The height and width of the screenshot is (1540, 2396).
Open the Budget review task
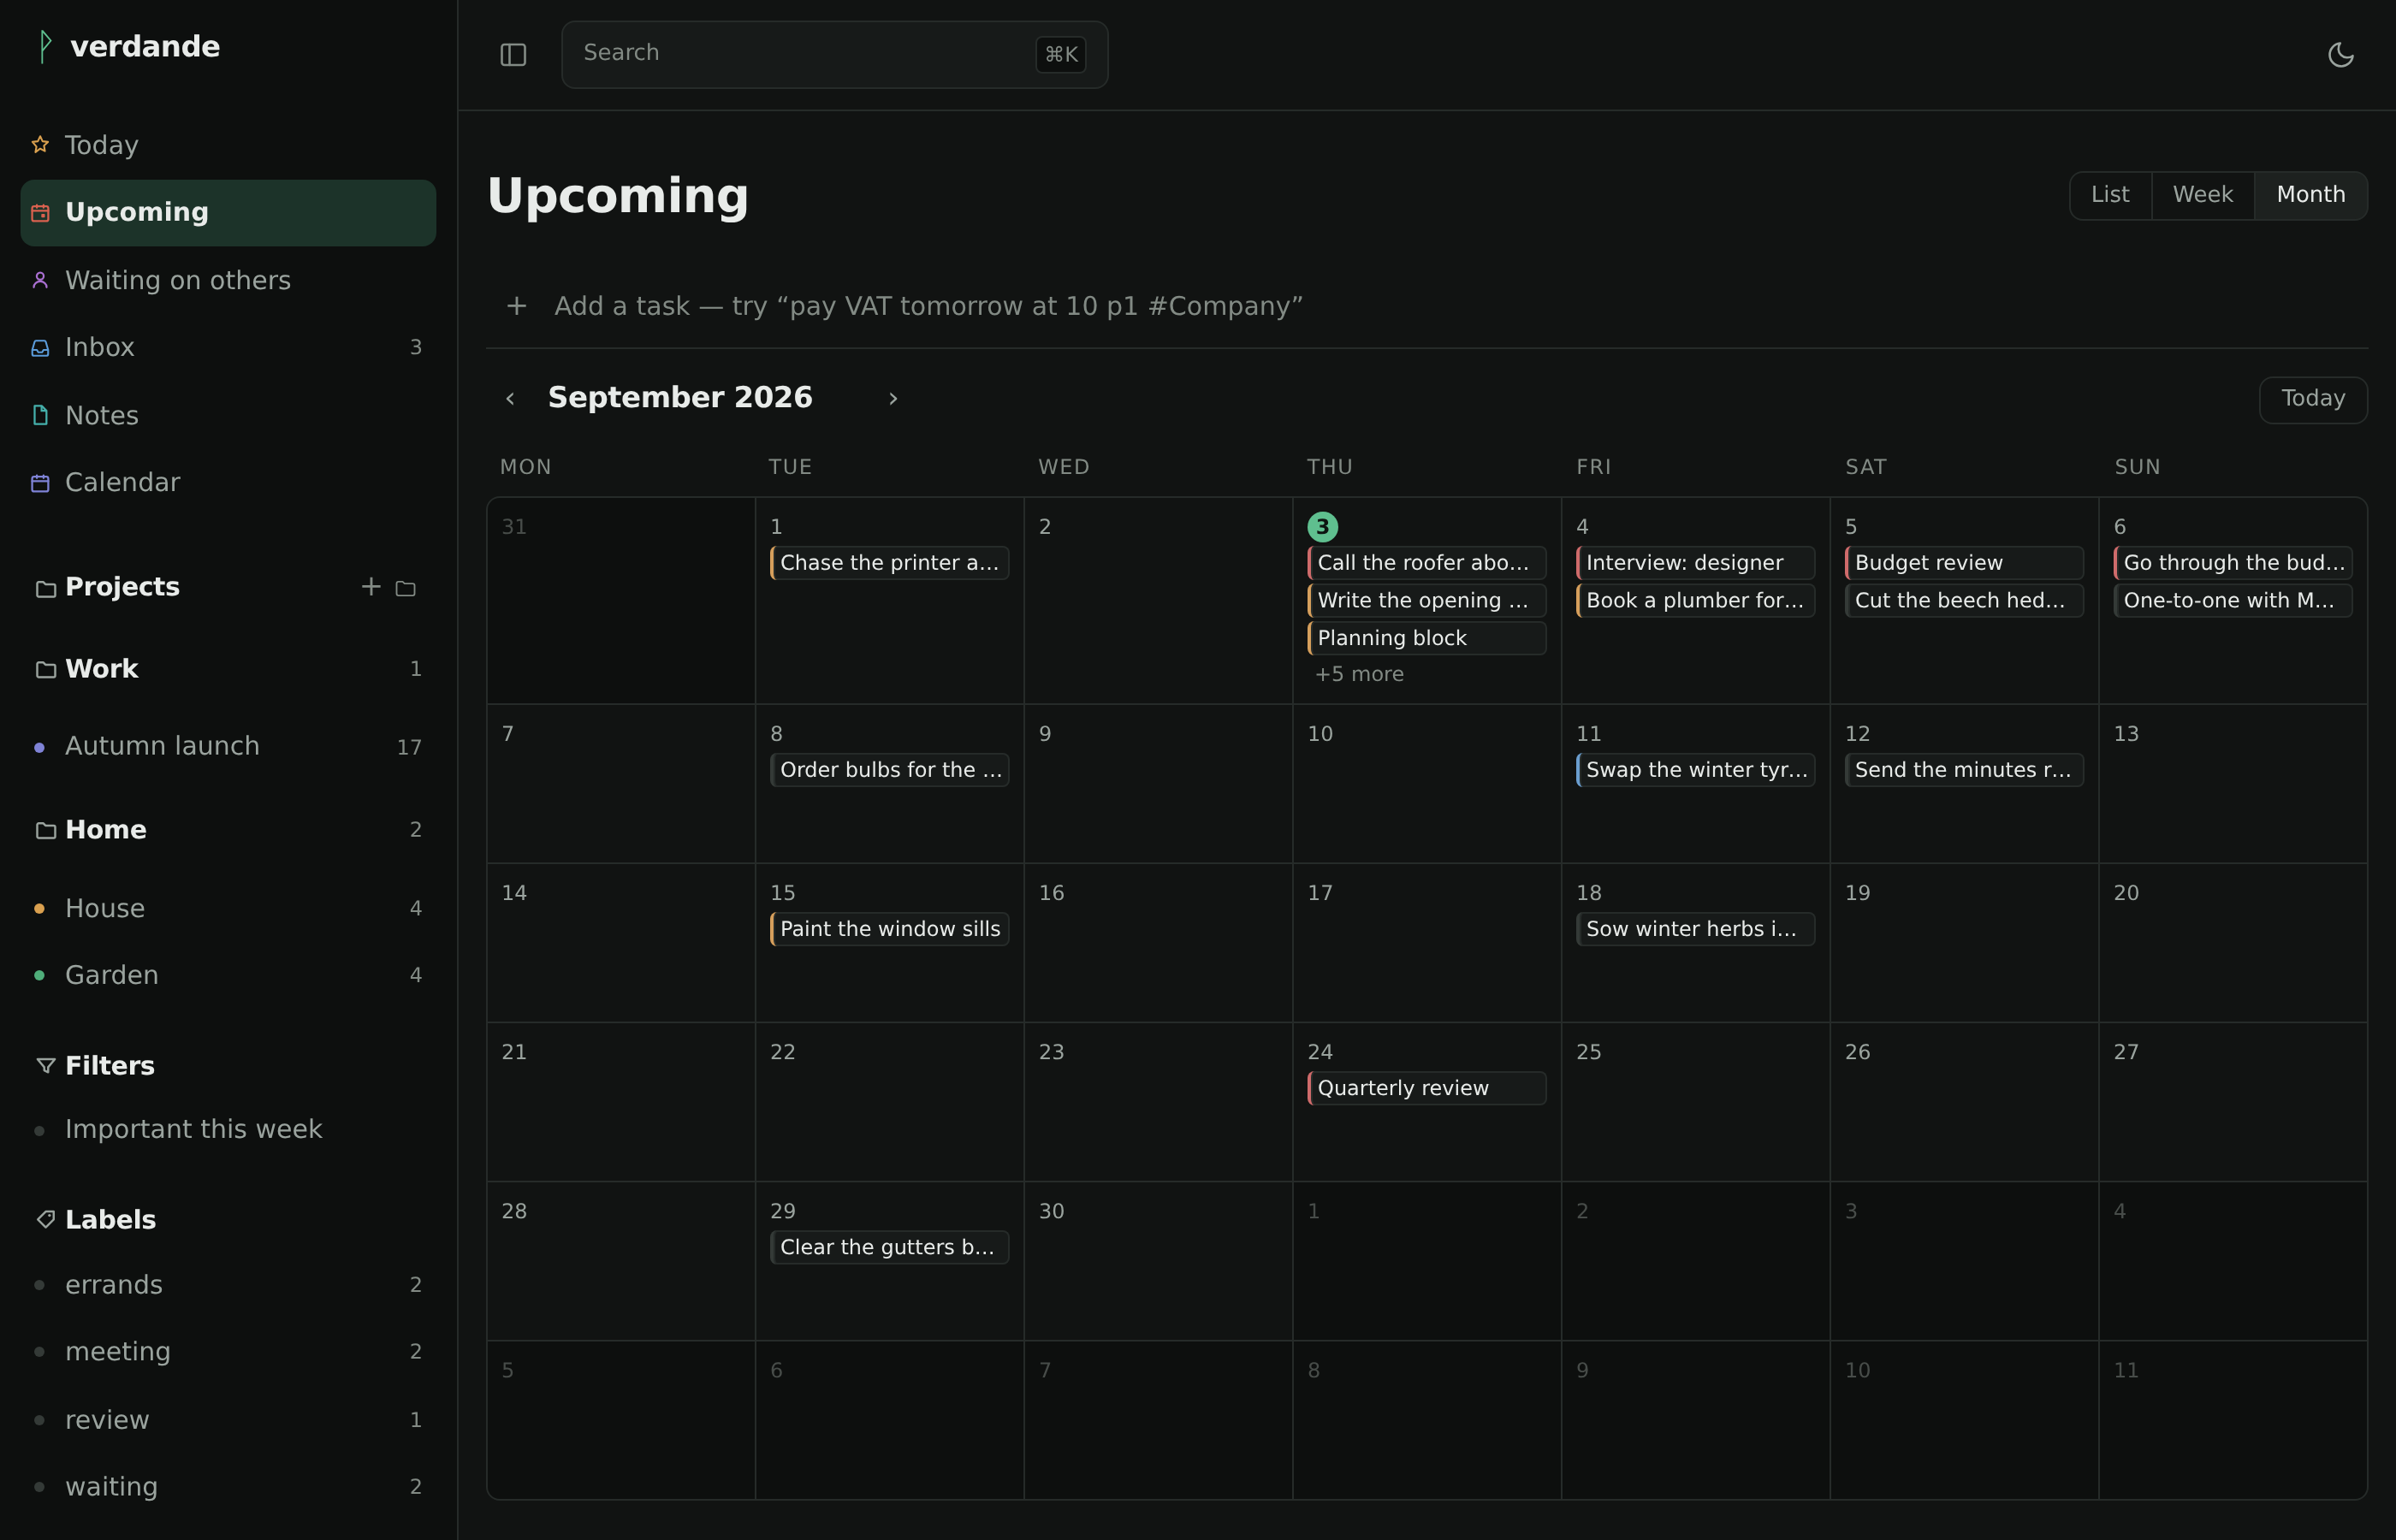coord(1964,562)
